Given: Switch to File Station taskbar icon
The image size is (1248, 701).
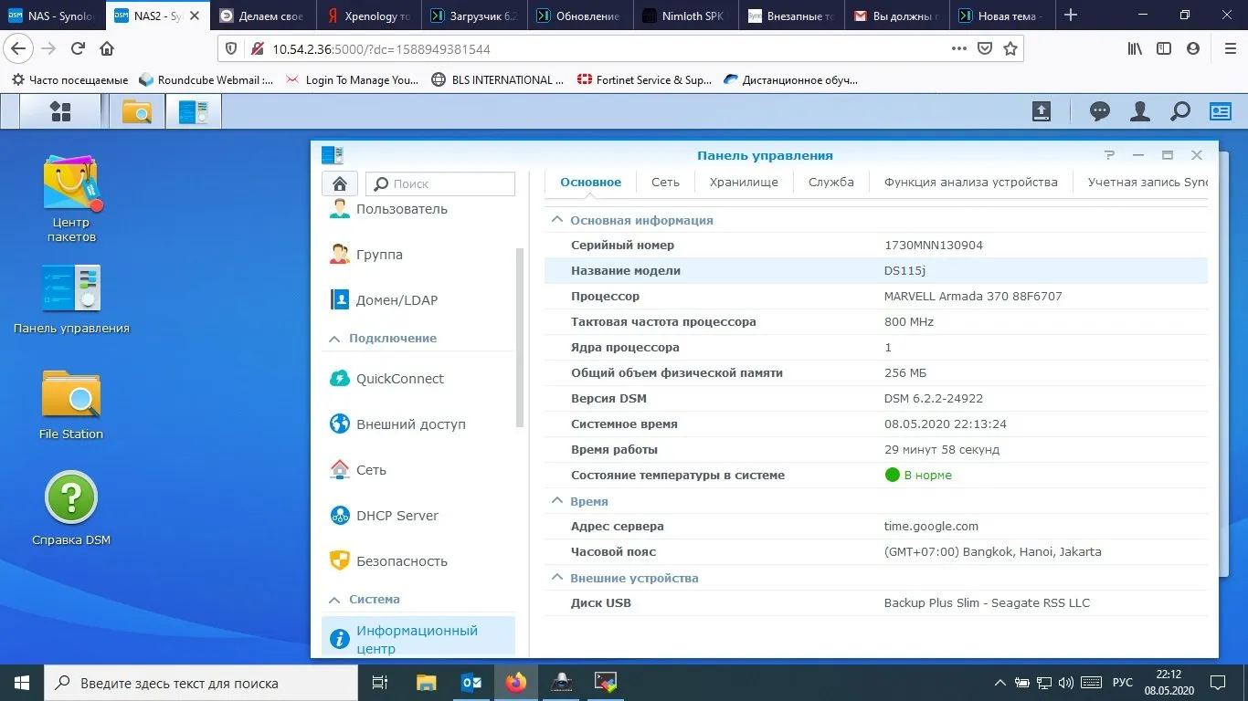Looking at the screenshot, I should [137, 112].
